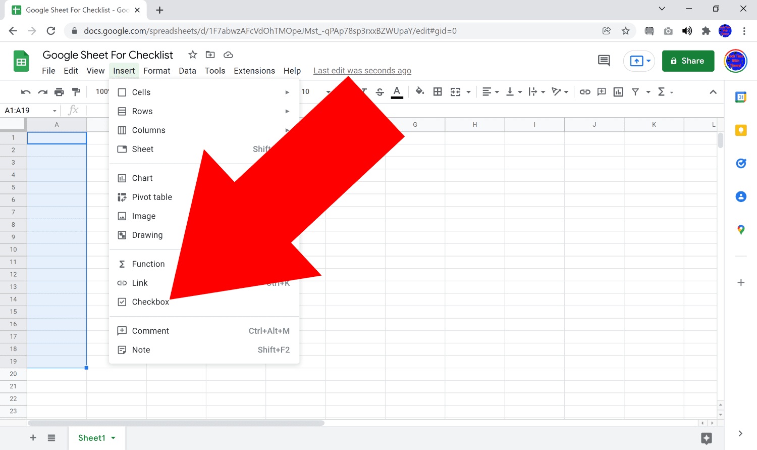The image size is (757, 450).
Task: Click the open comment history icon
Action: pyautogui.click(x=604, y=61)
